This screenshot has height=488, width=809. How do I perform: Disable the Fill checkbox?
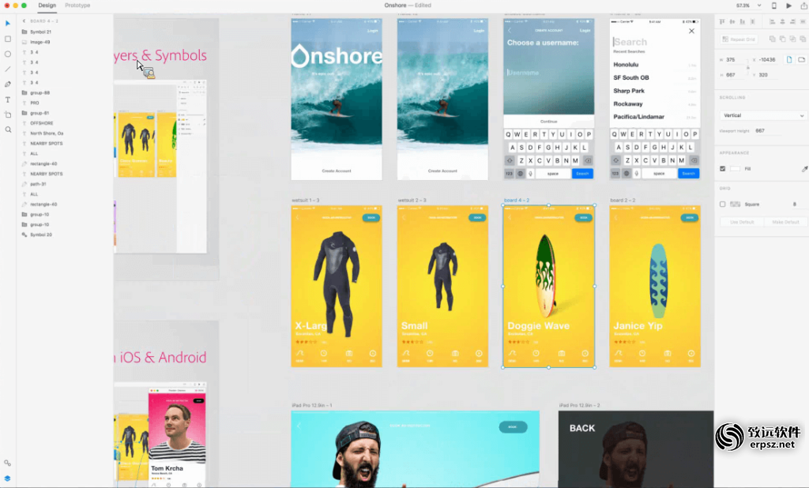point(722,169)
